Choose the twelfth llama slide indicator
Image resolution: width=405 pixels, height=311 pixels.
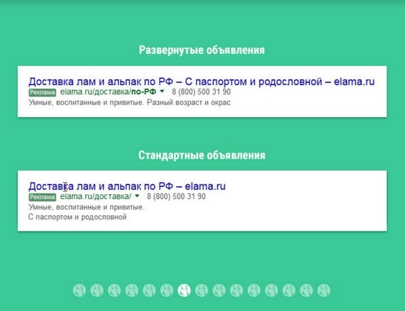(x=271, y=290)
